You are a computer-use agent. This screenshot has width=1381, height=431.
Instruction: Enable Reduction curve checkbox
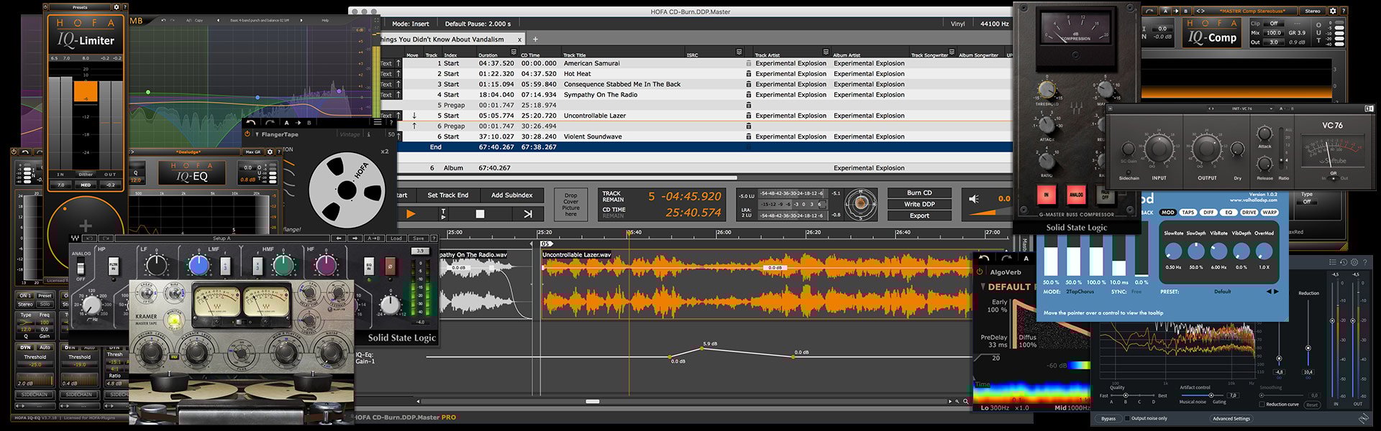click(x=1262, y=404)
